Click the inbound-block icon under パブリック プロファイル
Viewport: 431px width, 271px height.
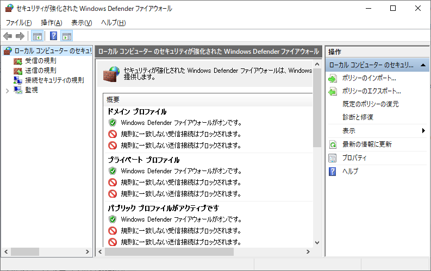[x=113, y=231]
